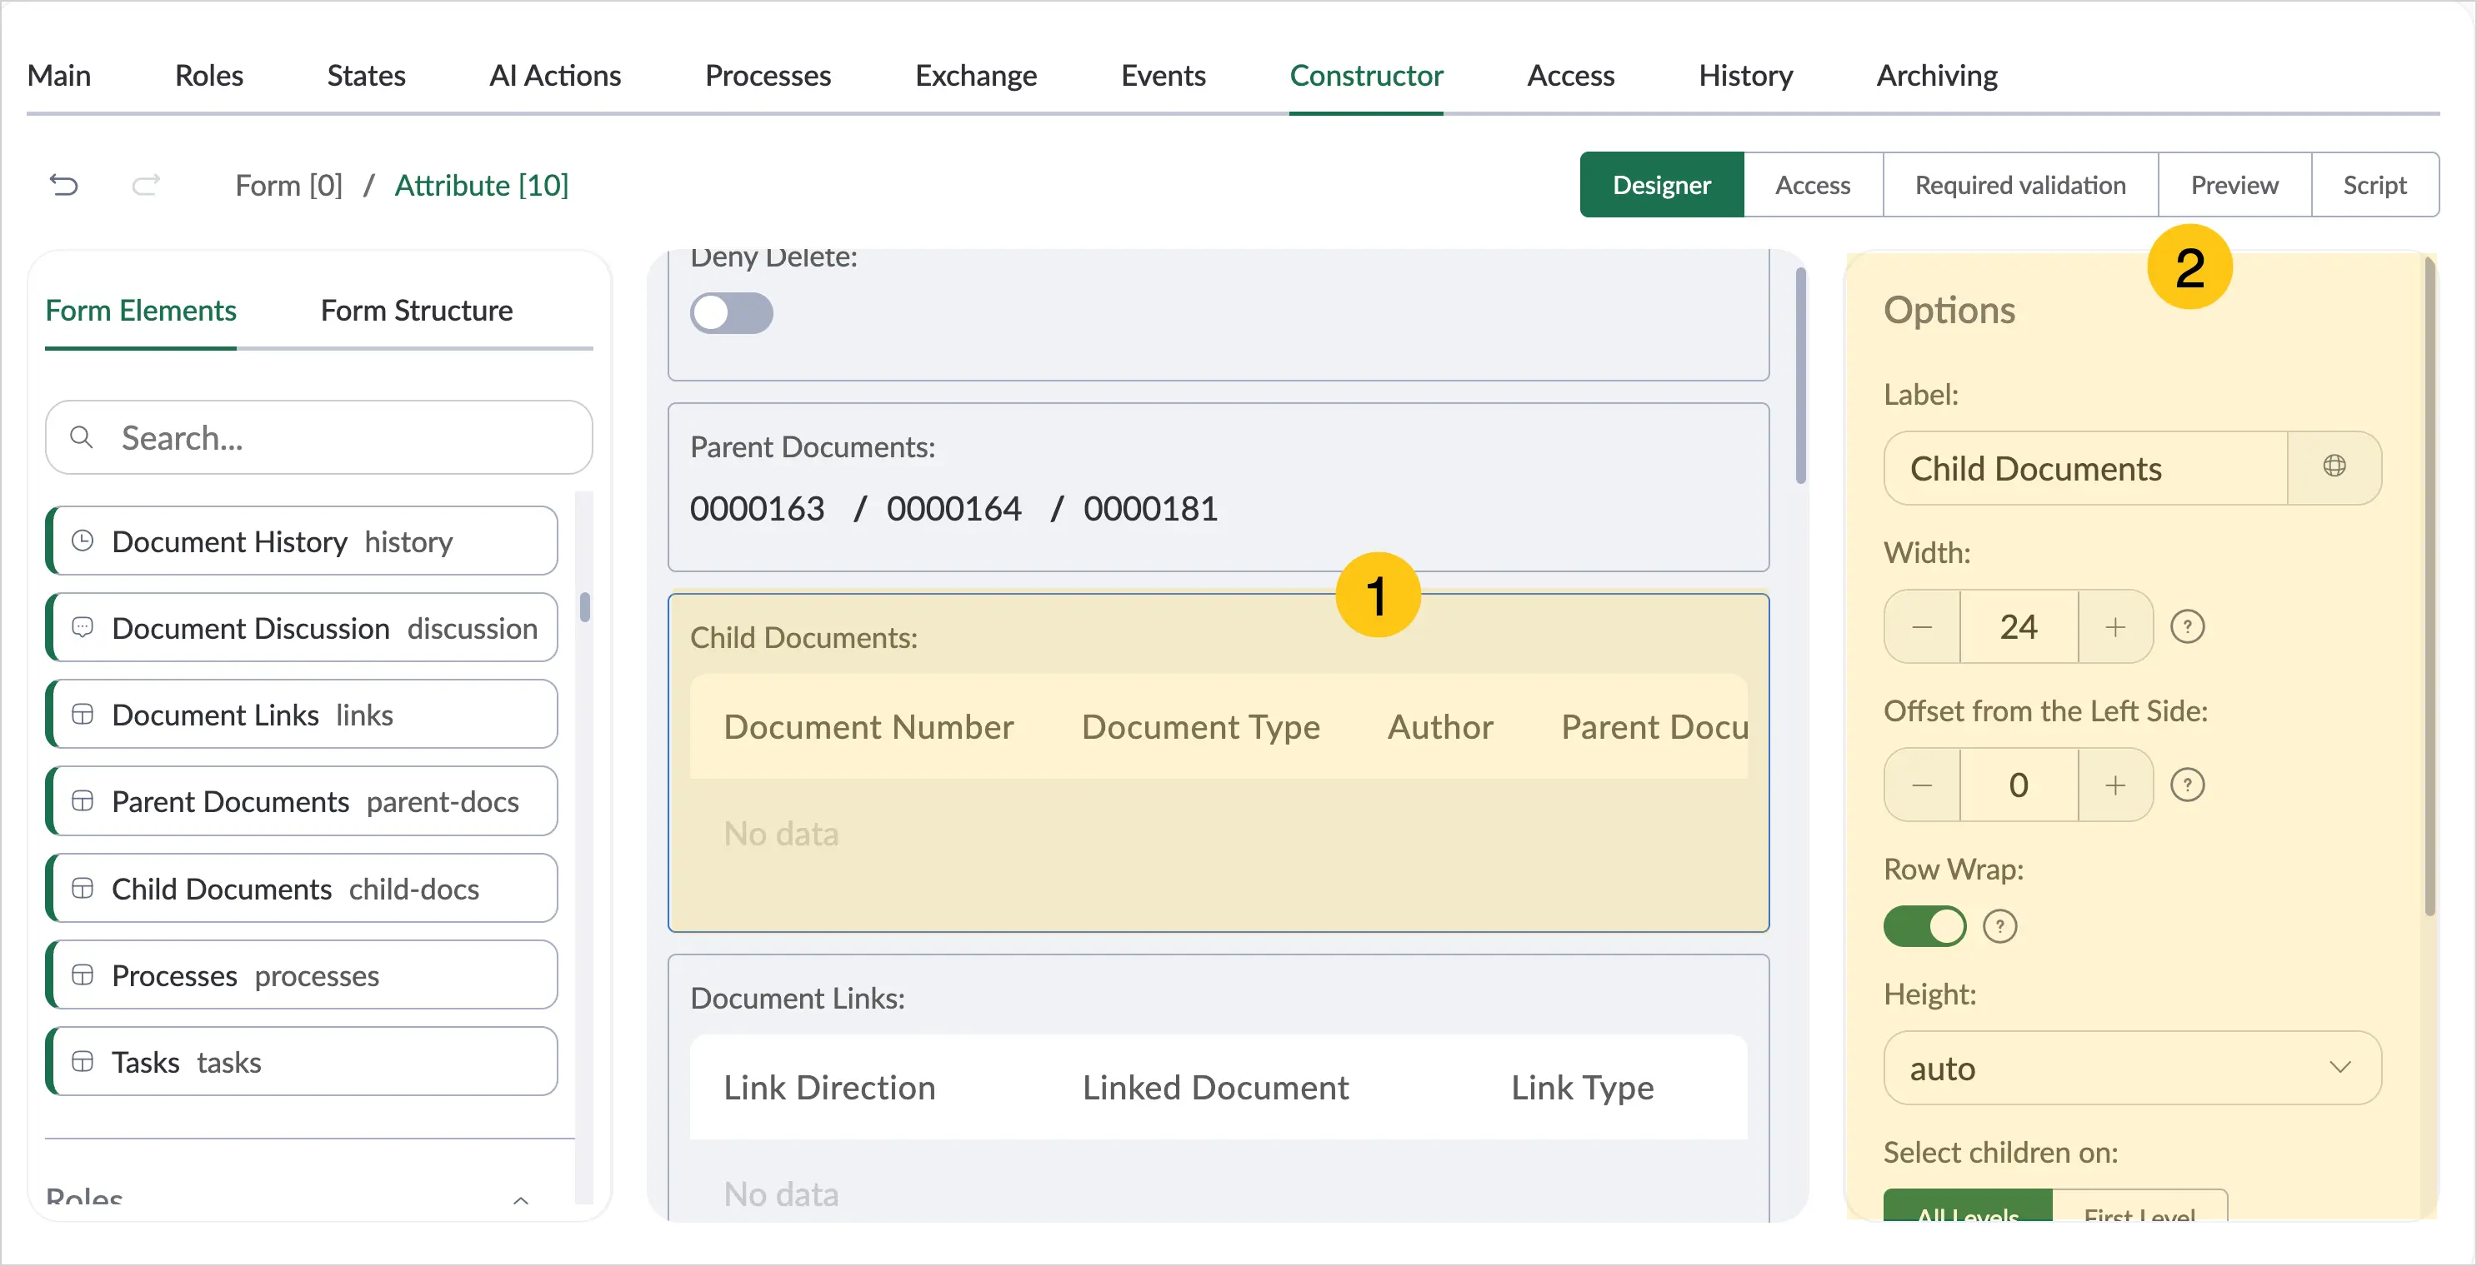Click the Link Type column header
The height and width of the screenshot is (1266, 2477).
(x=1582, y=1087)
